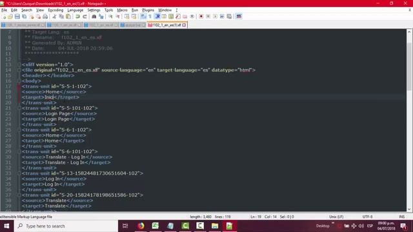Screen dimensions: 413x232
Task: Click the Close All toolbar icon
Action: 38,16
